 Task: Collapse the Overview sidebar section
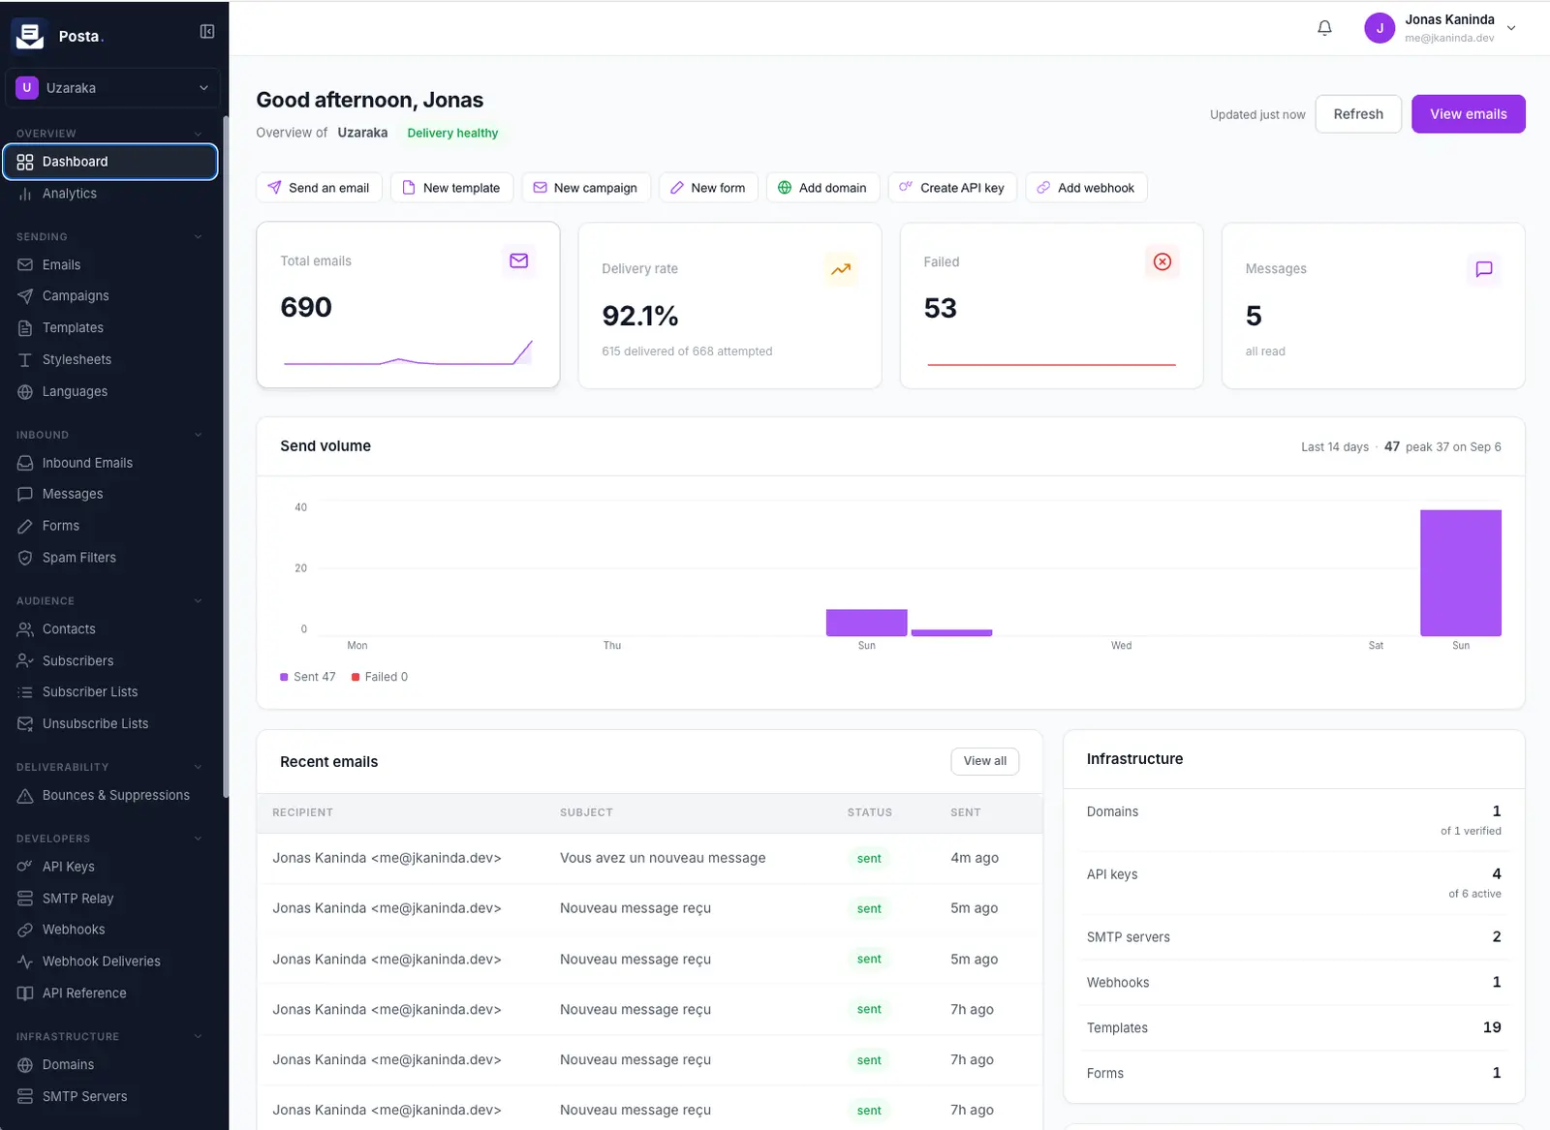(x=198, y=134)
